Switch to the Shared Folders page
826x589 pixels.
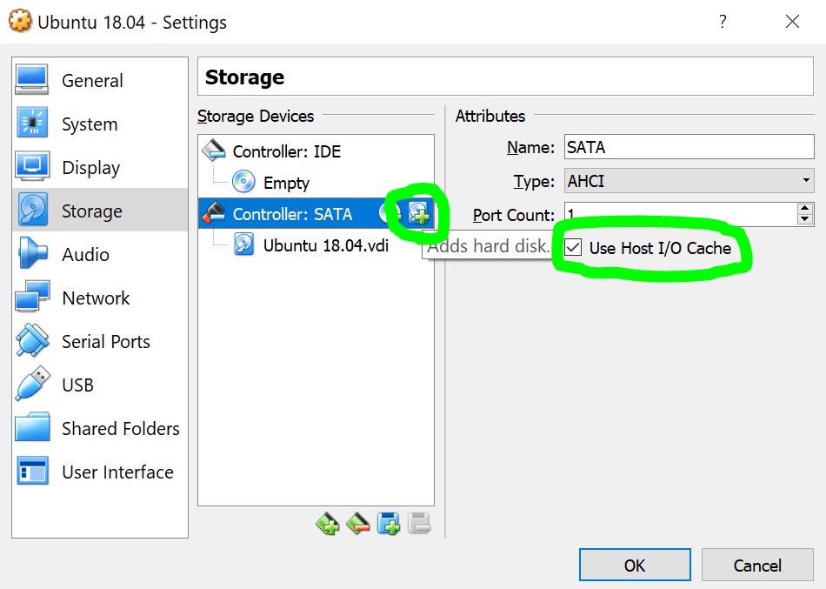[x=120, y=429]
